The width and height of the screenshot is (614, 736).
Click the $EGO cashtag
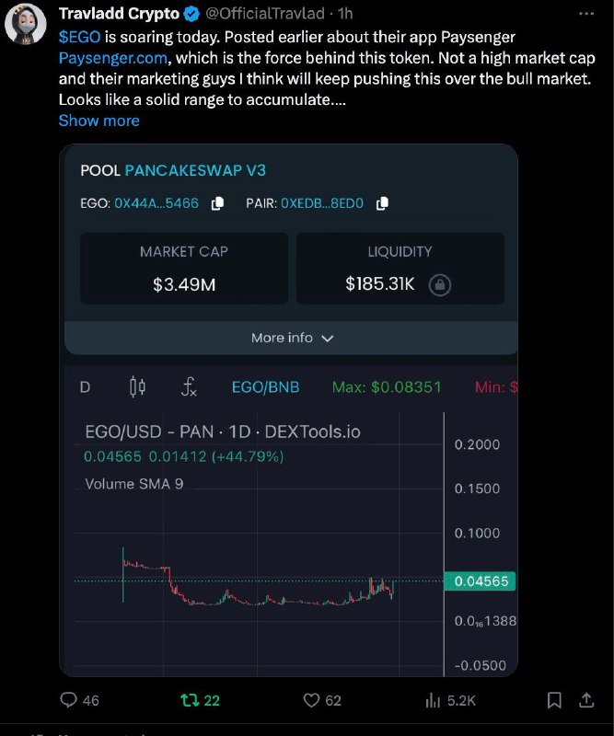(79, 37)
